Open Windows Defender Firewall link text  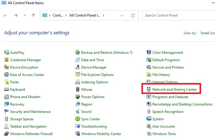31,134
